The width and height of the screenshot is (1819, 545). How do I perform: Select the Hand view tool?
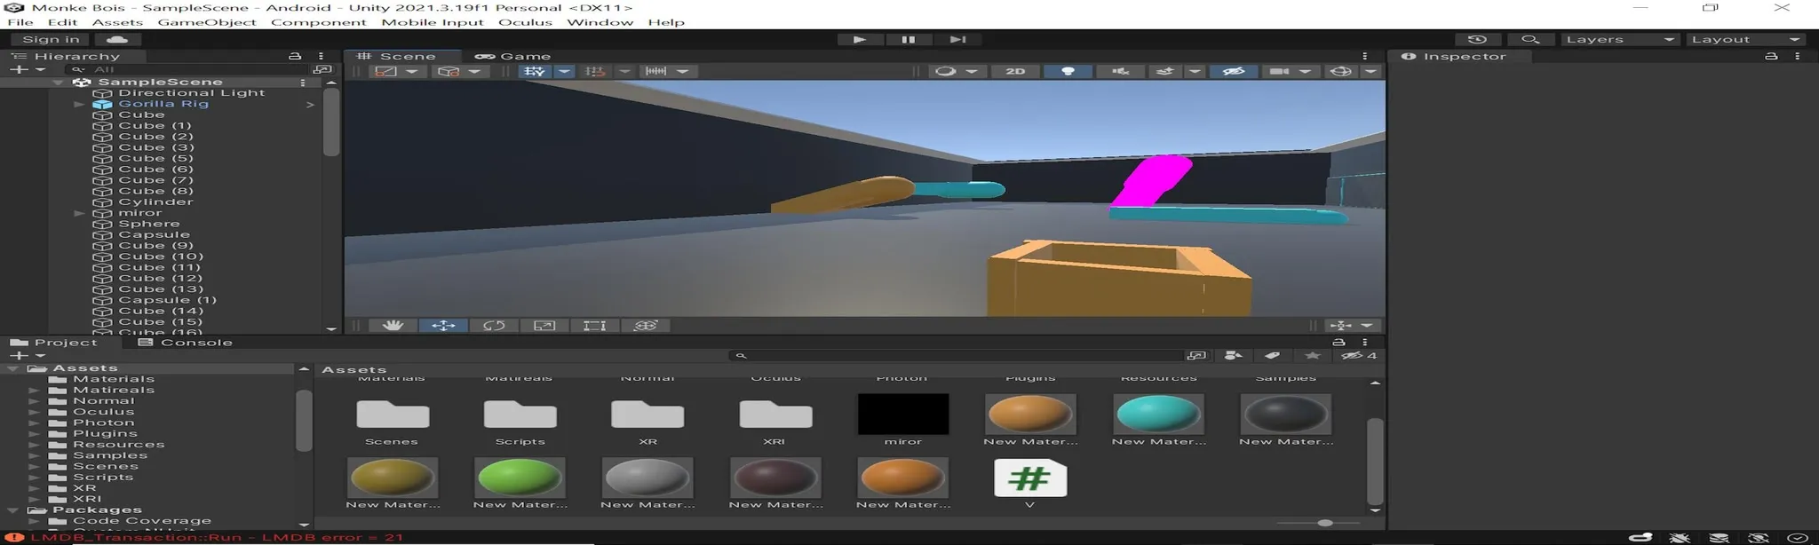point(393,326)
